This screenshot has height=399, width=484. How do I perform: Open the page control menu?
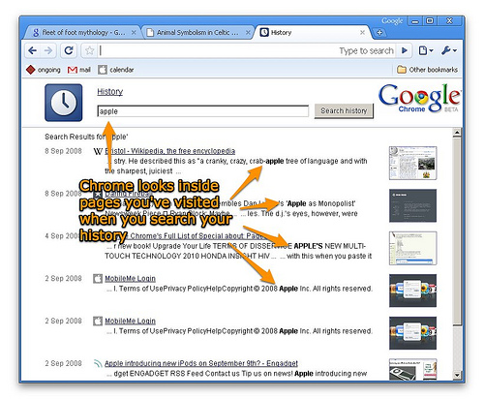click(x=426, y=50)
